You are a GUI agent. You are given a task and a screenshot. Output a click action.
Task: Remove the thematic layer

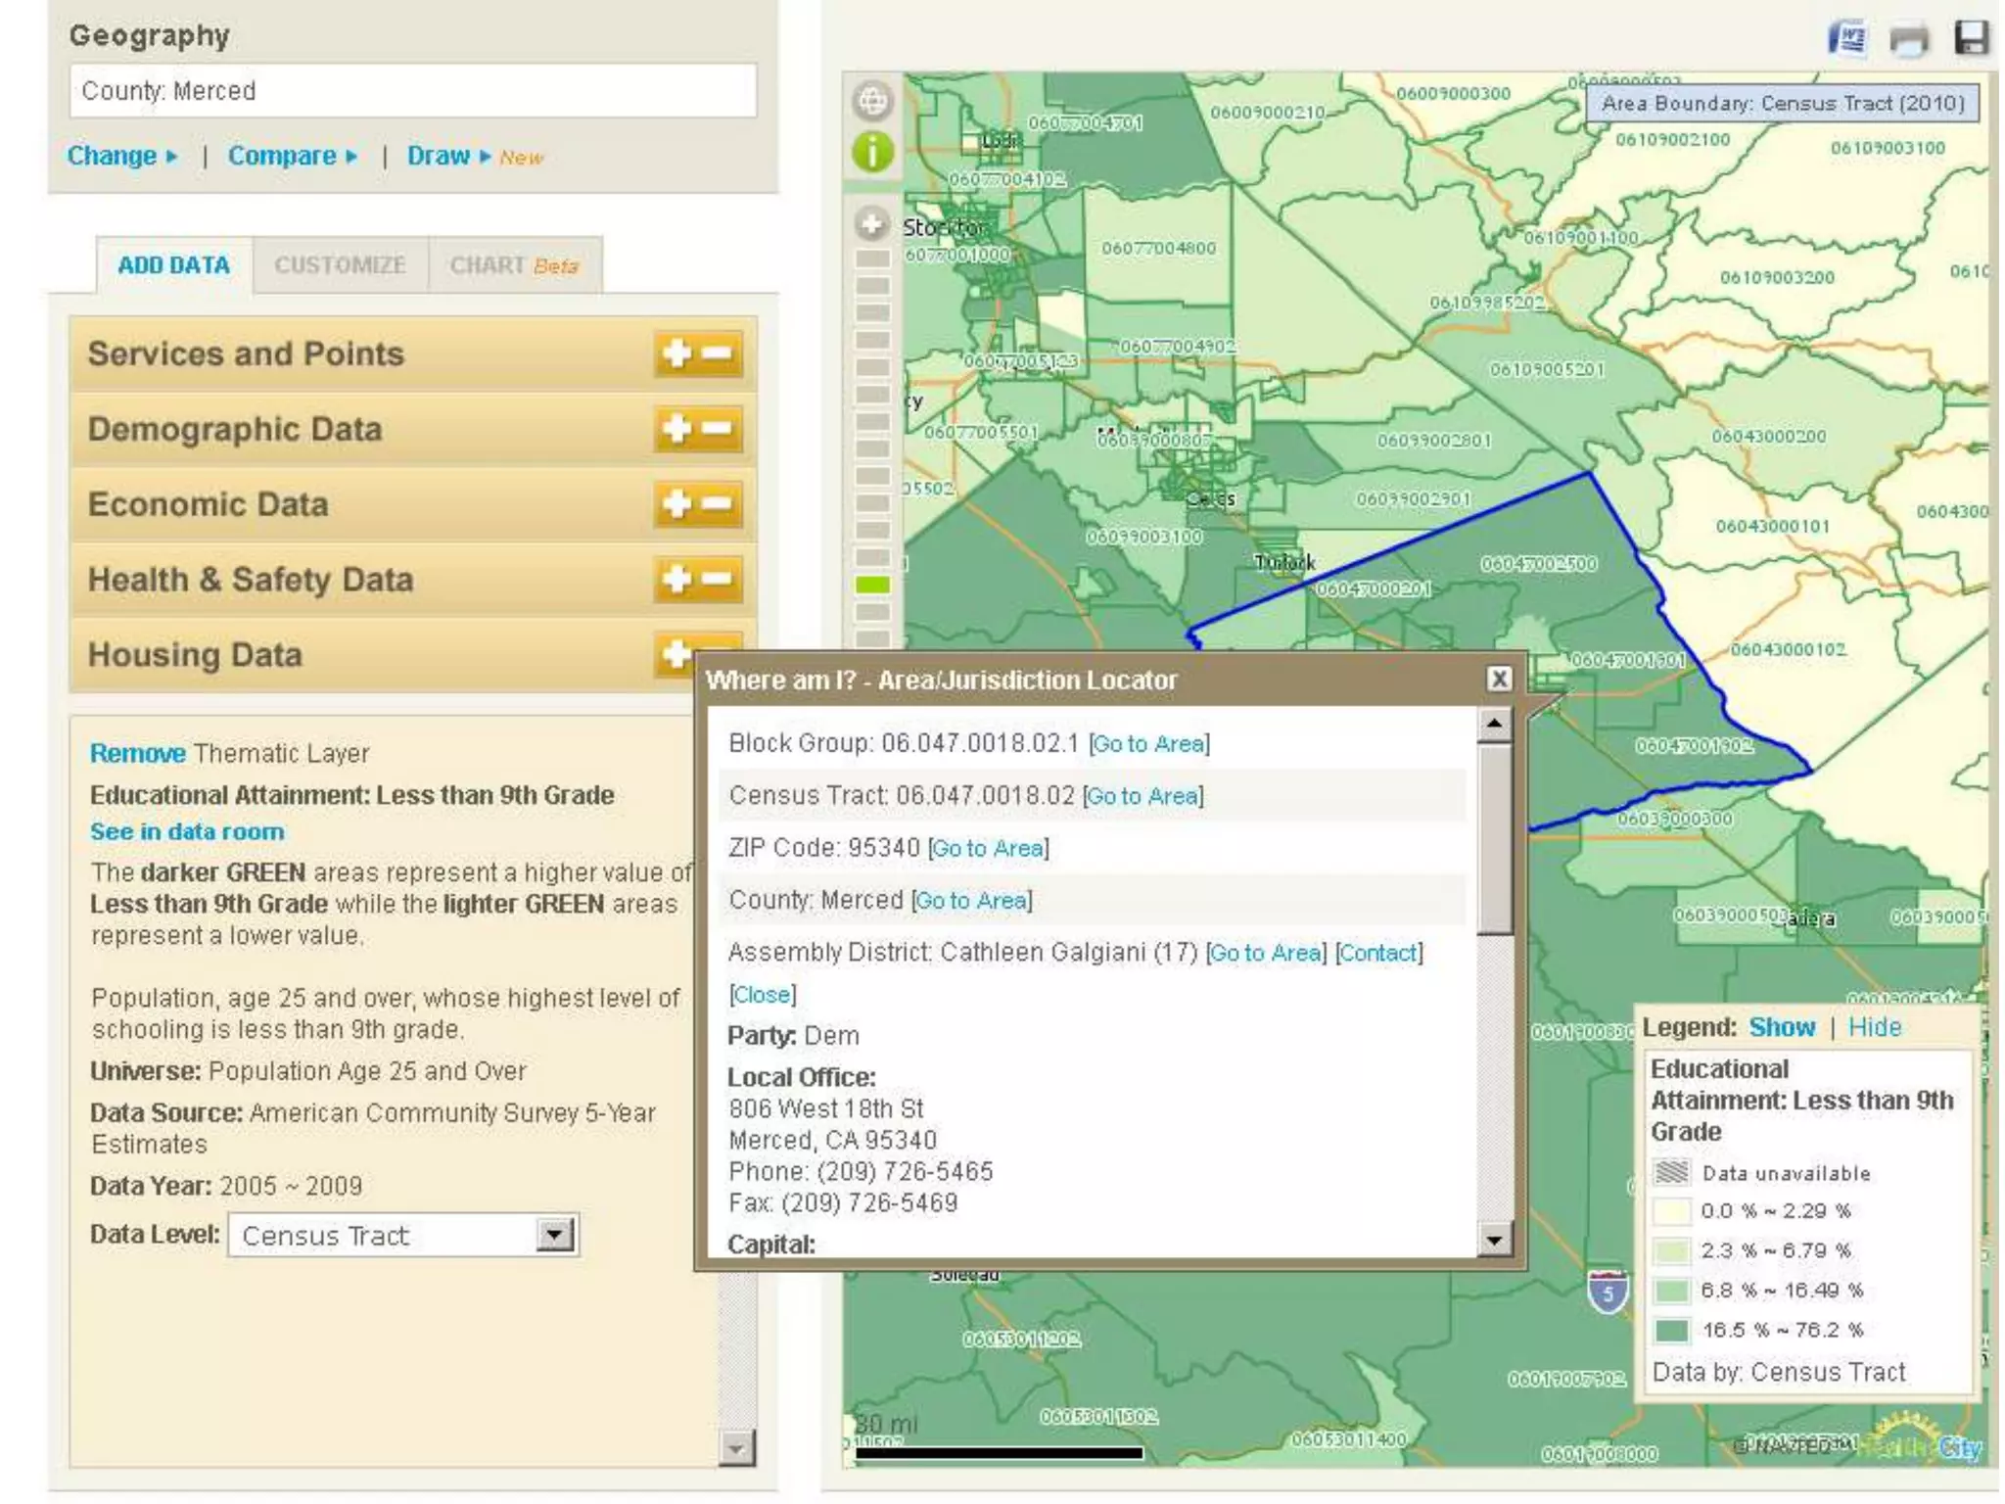(x=137, y=753)
